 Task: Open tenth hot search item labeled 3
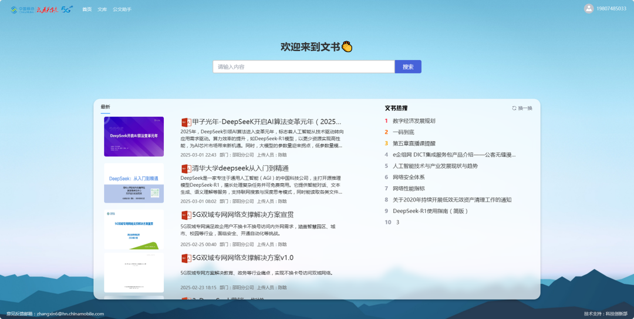click(397, 222)
